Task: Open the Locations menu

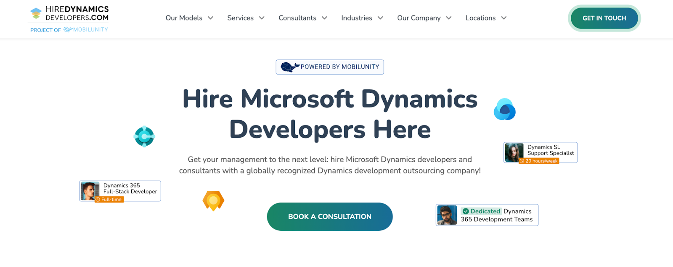Action: pyautogui.click(x=480, y=18)
